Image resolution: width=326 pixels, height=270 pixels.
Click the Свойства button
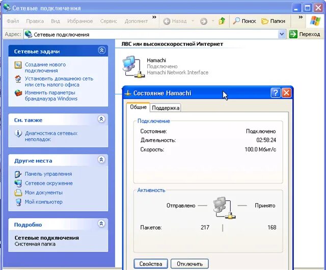click(x=151, y=264)
